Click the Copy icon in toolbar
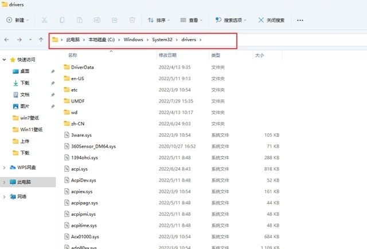The image size is (367, 249). point(62,20)
